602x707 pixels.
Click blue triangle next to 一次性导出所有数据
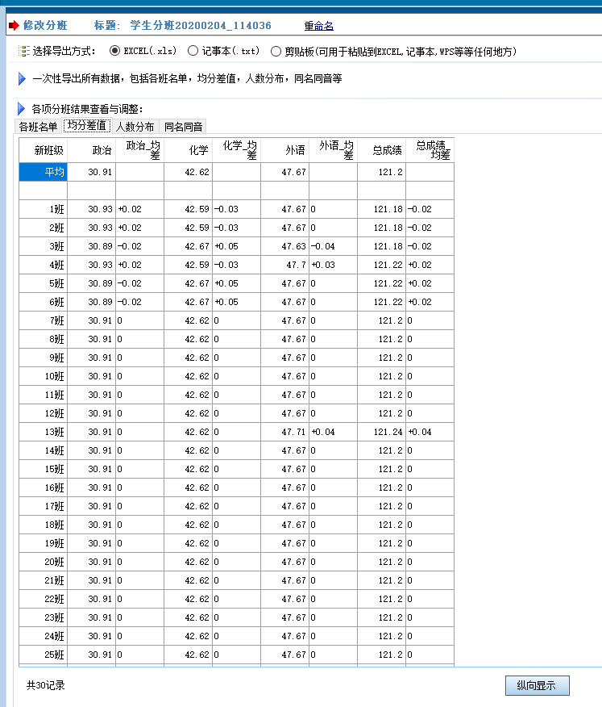tap(23, 78)
